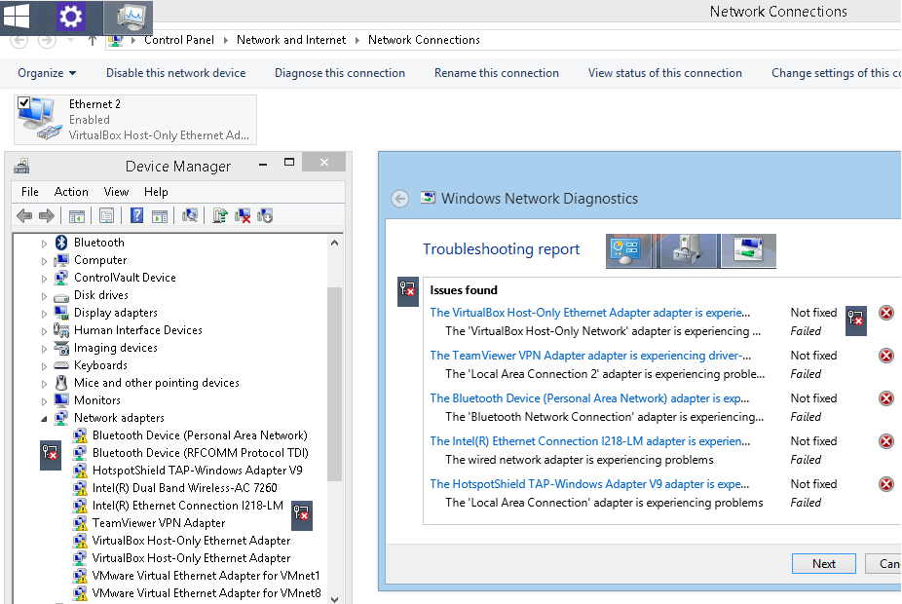Select Bluetooth Device (RFCOMM Protocol TDI)

[x=201, y=453]
